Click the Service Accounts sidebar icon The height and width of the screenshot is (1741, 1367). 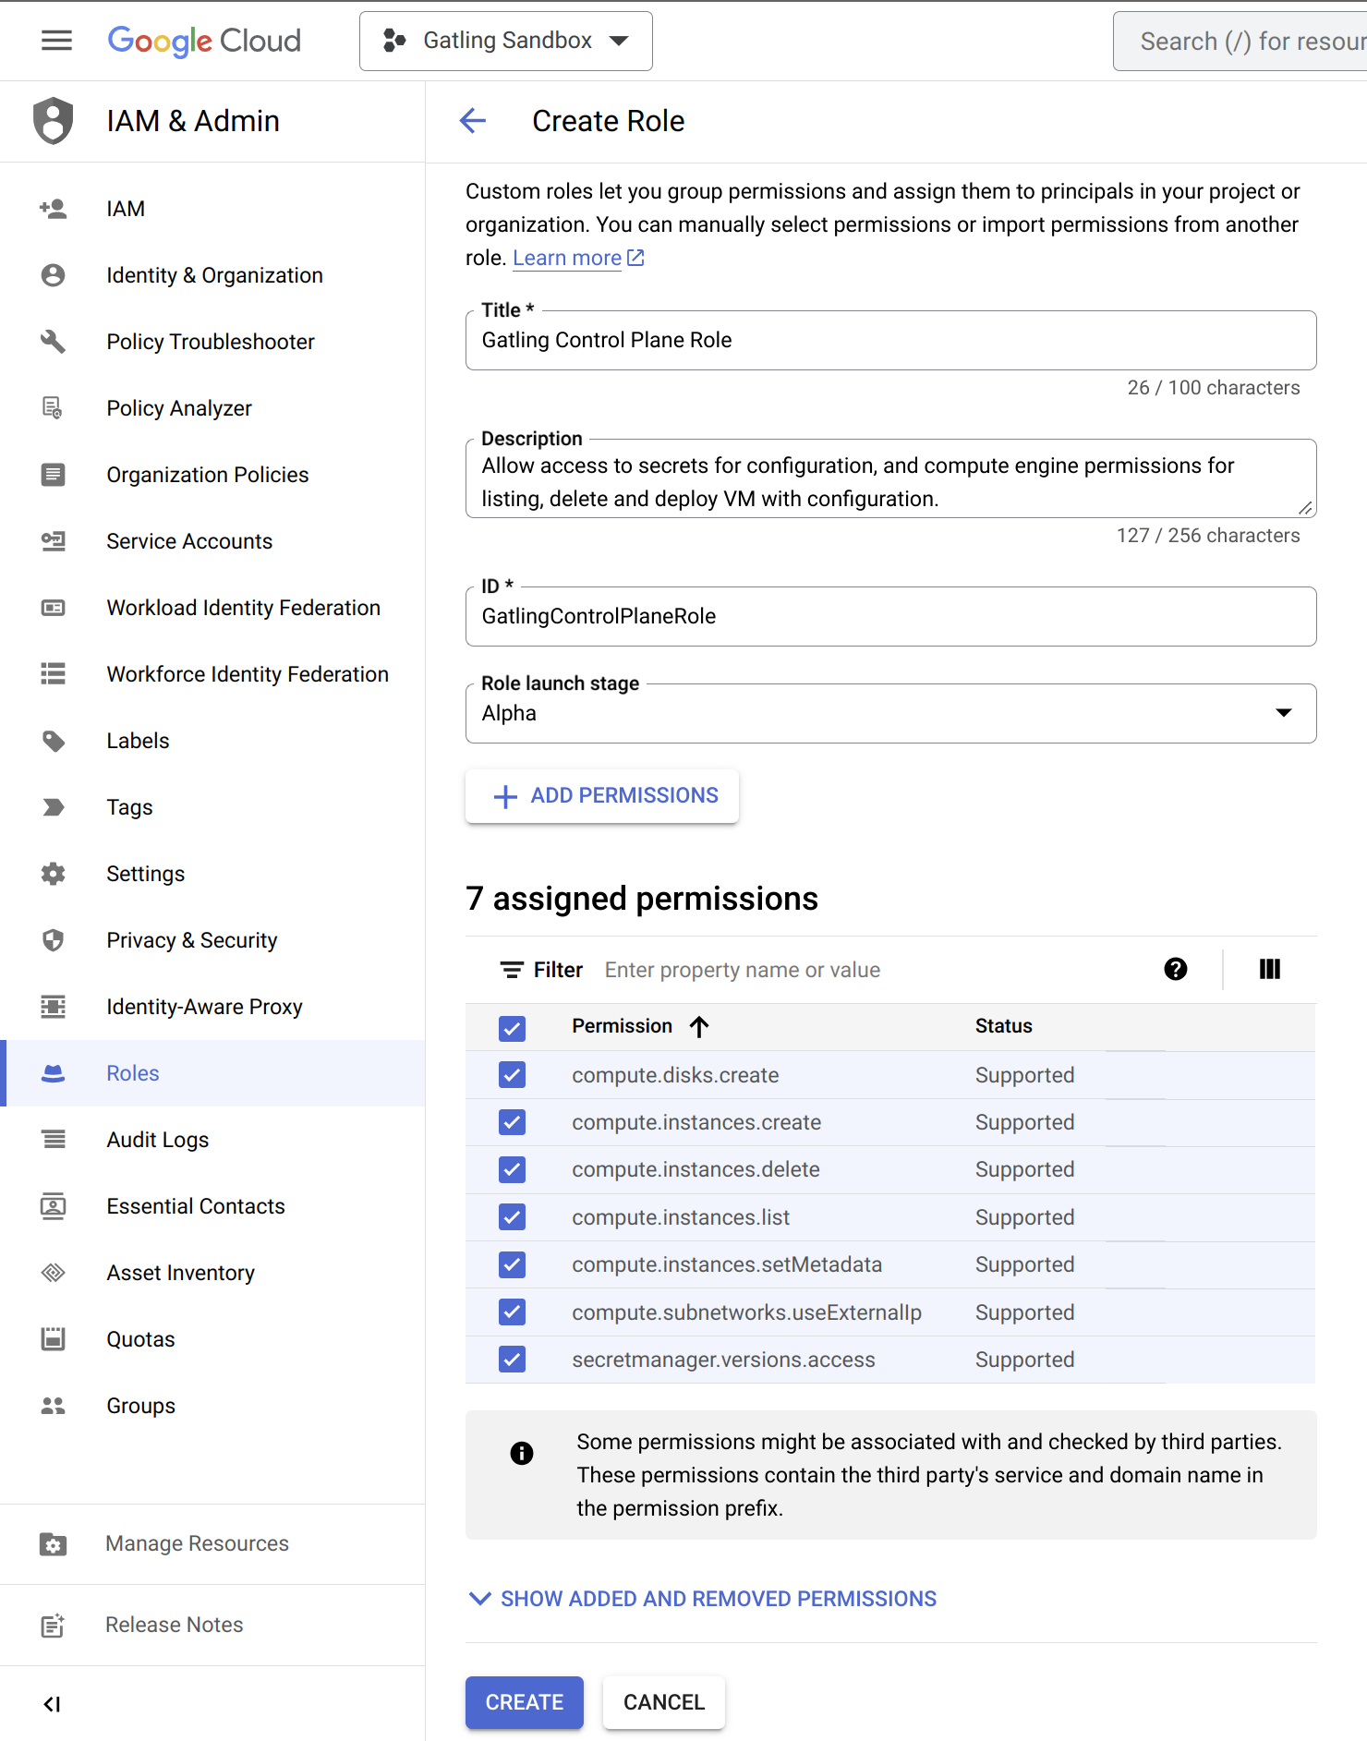53,541
